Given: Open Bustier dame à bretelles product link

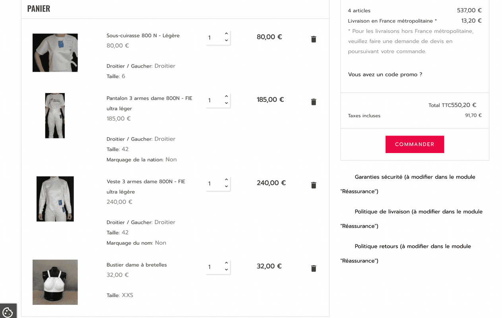Looking at the screenshot, I should tap(137, 265).
